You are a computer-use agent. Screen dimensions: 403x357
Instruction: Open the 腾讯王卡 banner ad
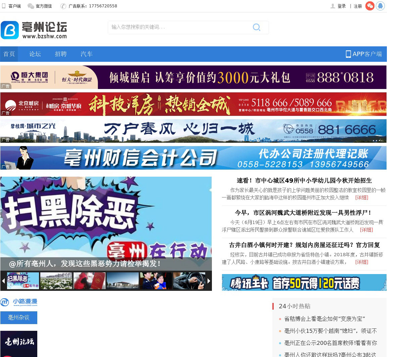(304, 282)
